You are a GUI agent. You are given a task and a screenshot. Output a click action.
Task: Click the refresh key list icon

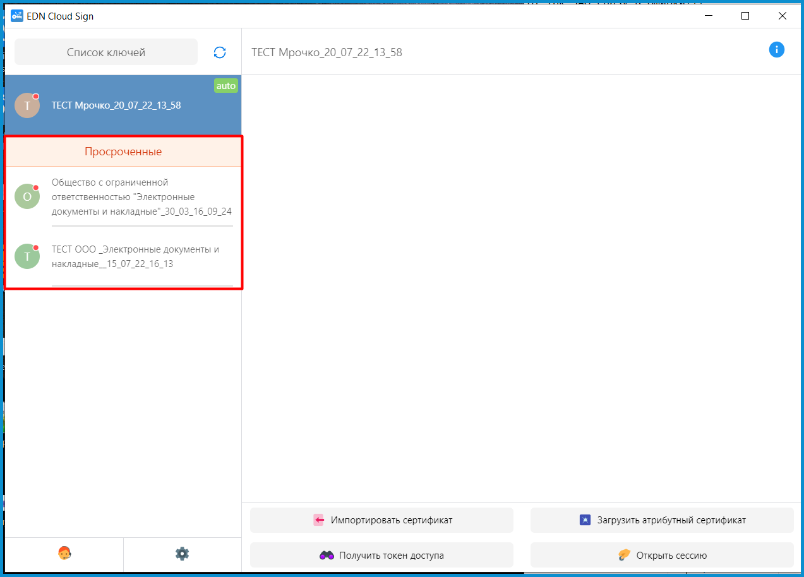(x=220, y=52)
